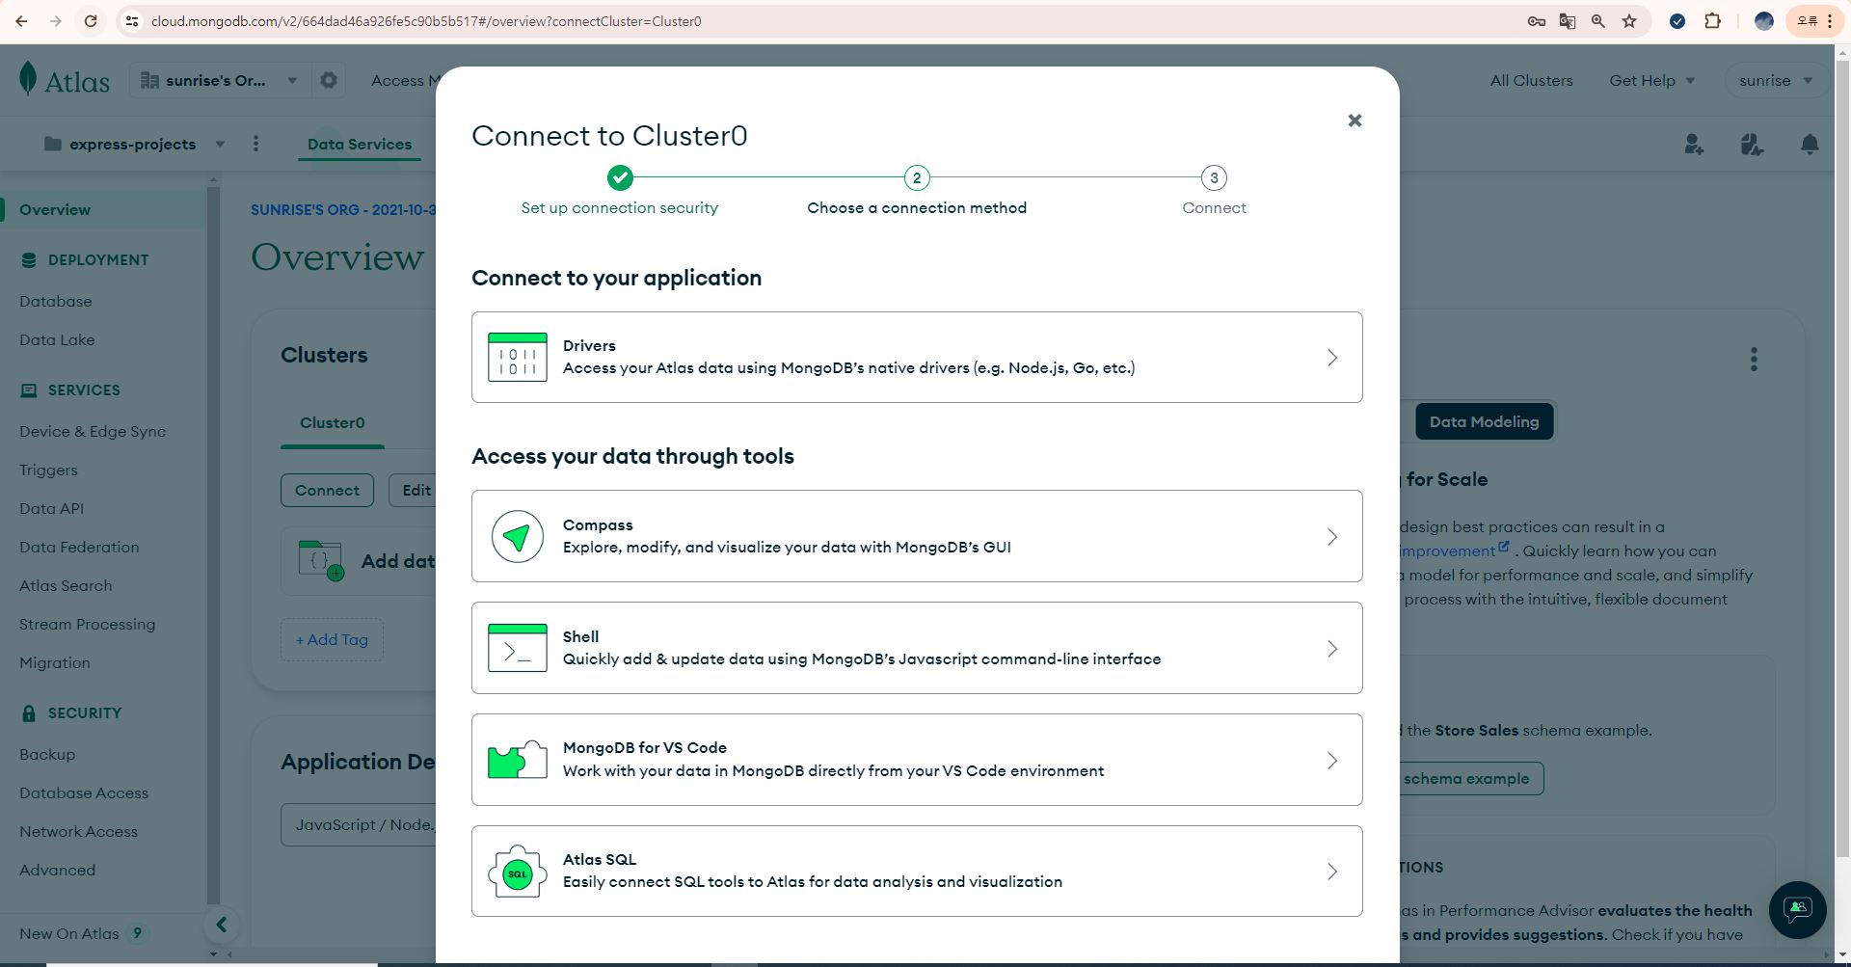Screen dimensions: 1851x967
Task: Open Data Lake in the sidebar
Action: click(57, 339)
